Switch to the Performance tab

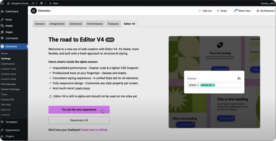95,24
